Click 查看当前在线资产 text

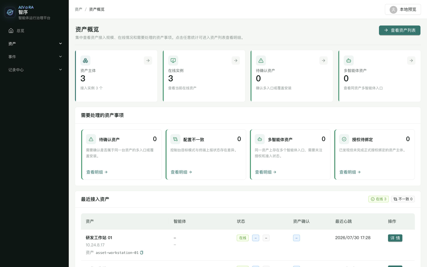click(182, 88)
